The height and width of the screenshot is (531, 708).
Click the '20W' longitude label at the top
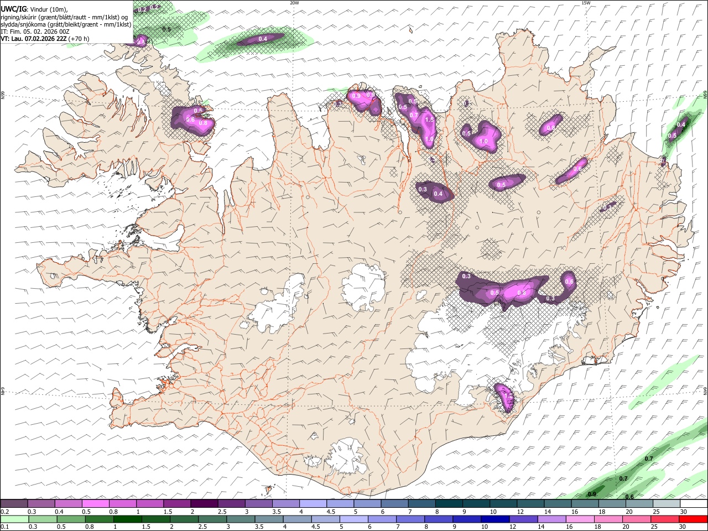294,3
